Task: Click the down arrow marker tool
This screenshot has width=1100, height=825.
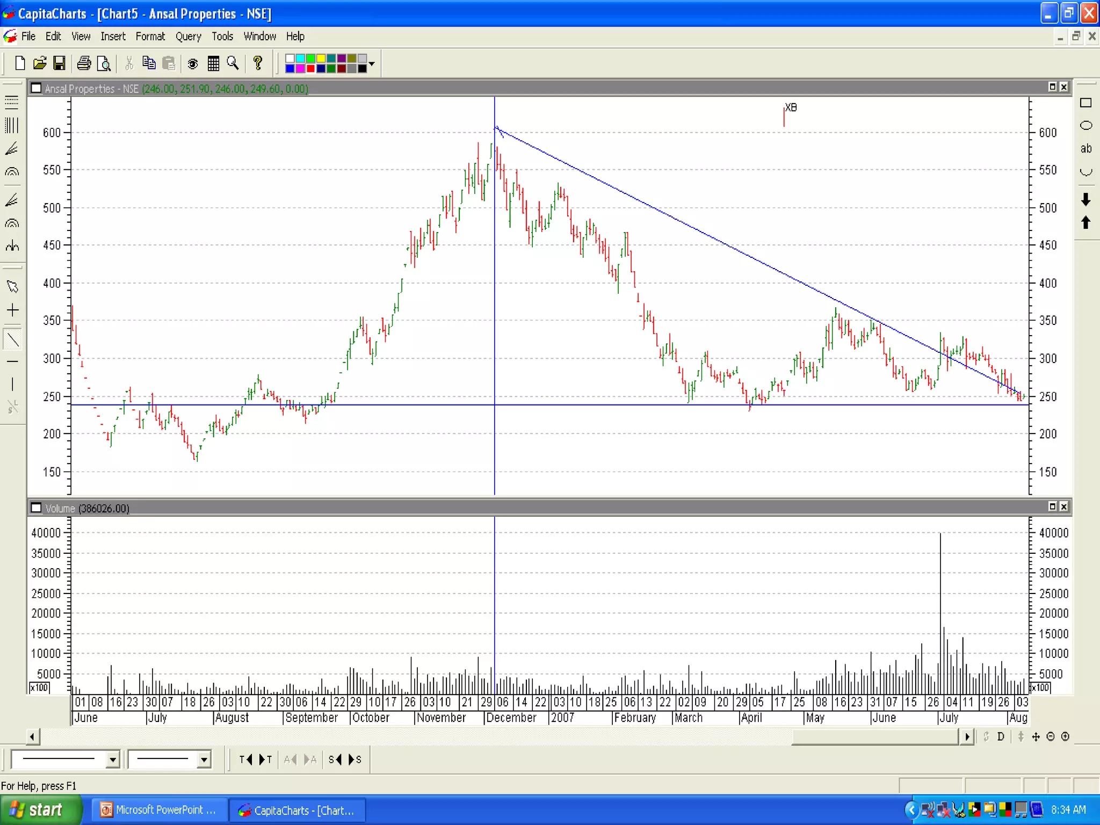Action: [1085, 200]
